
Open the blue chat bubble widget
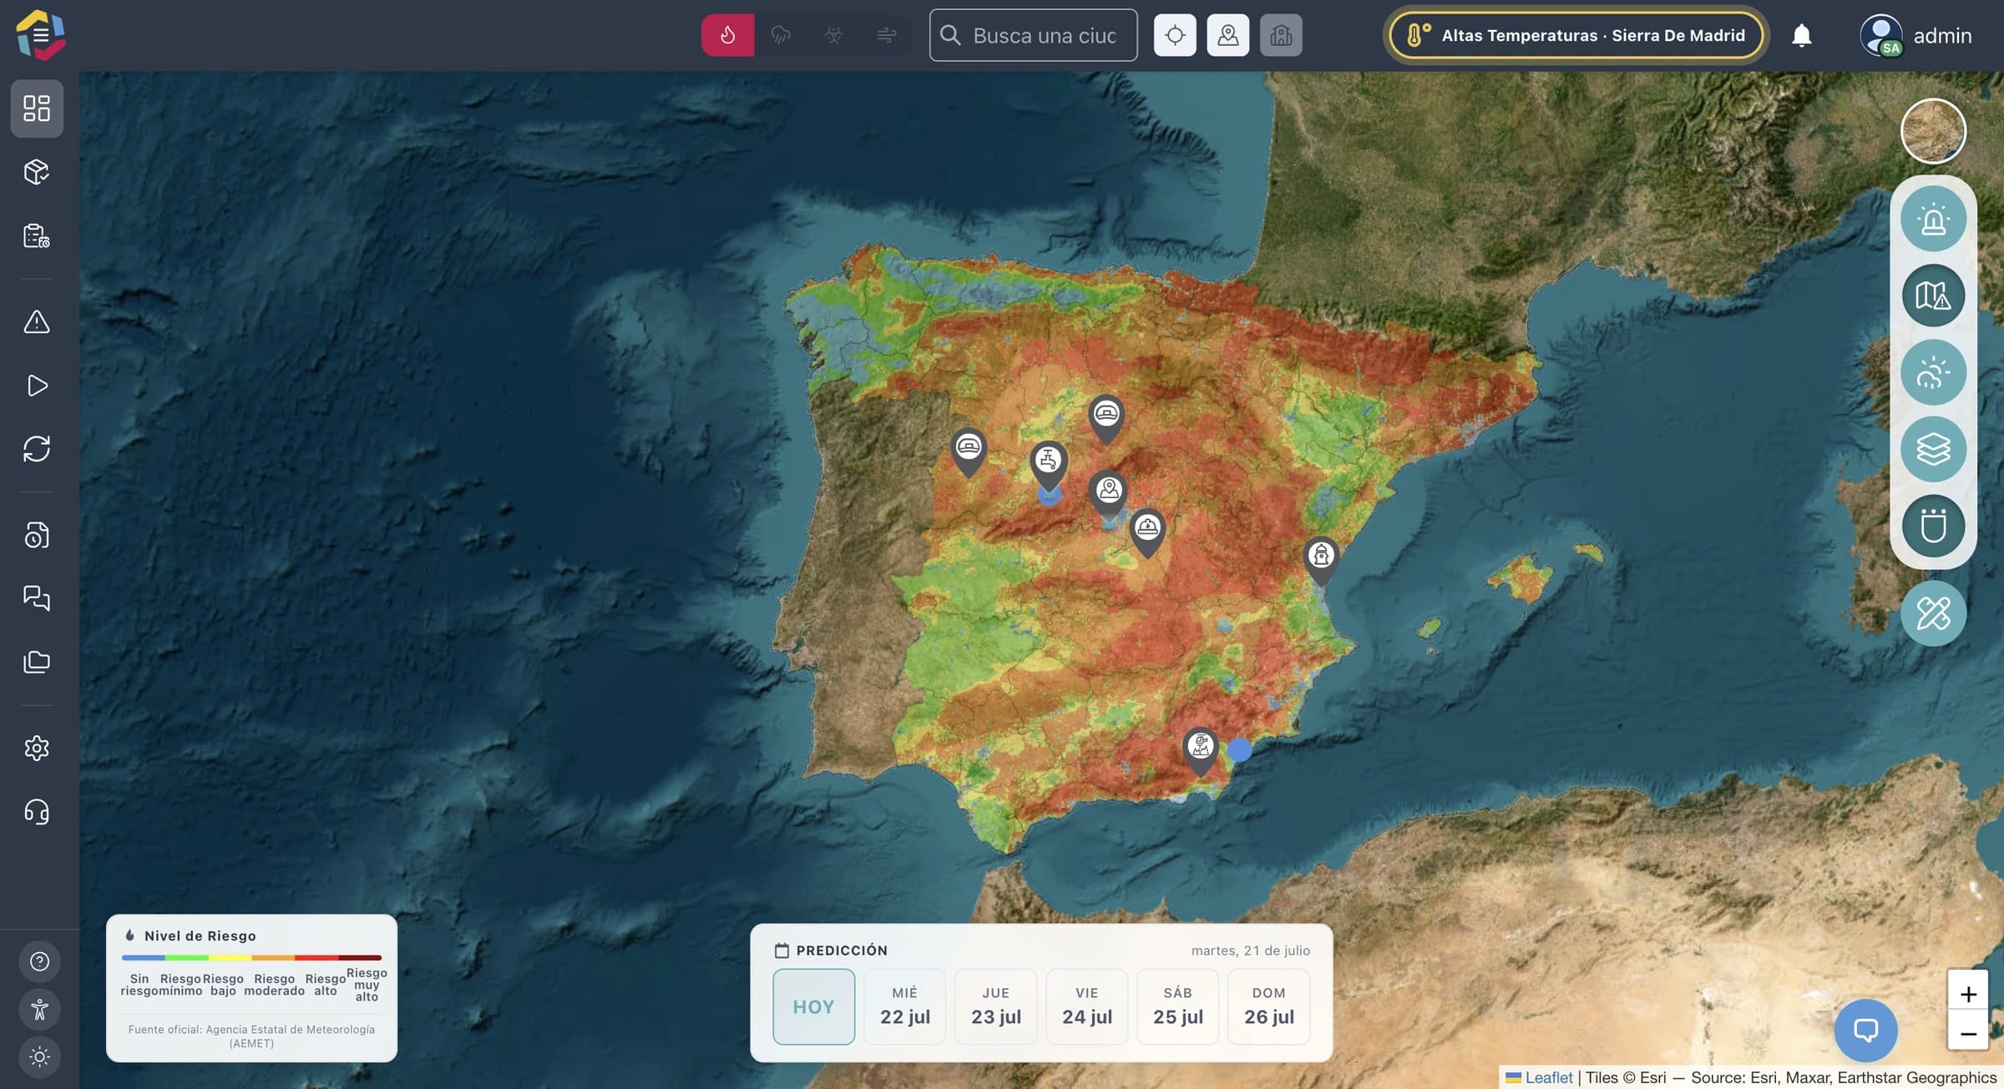tap(1865, 1030)
